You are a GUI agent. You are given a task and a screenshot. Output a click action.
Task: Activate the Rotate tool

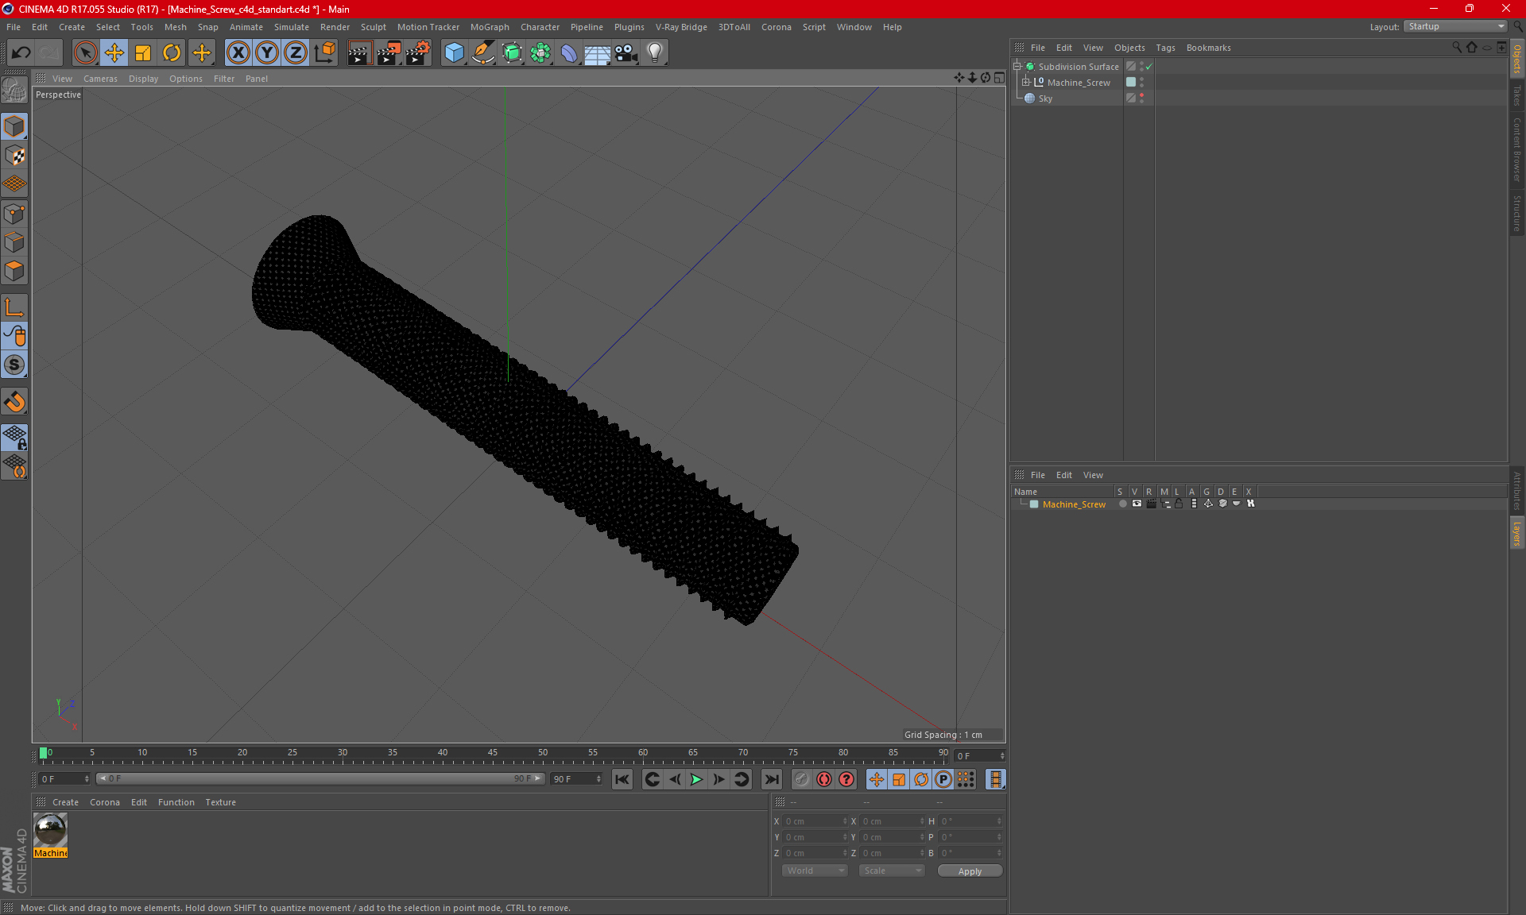pos(172,52)
